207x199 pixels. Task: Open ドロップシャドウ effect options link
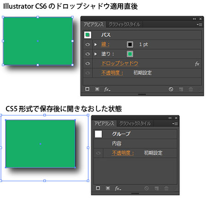tap(120, 63)
